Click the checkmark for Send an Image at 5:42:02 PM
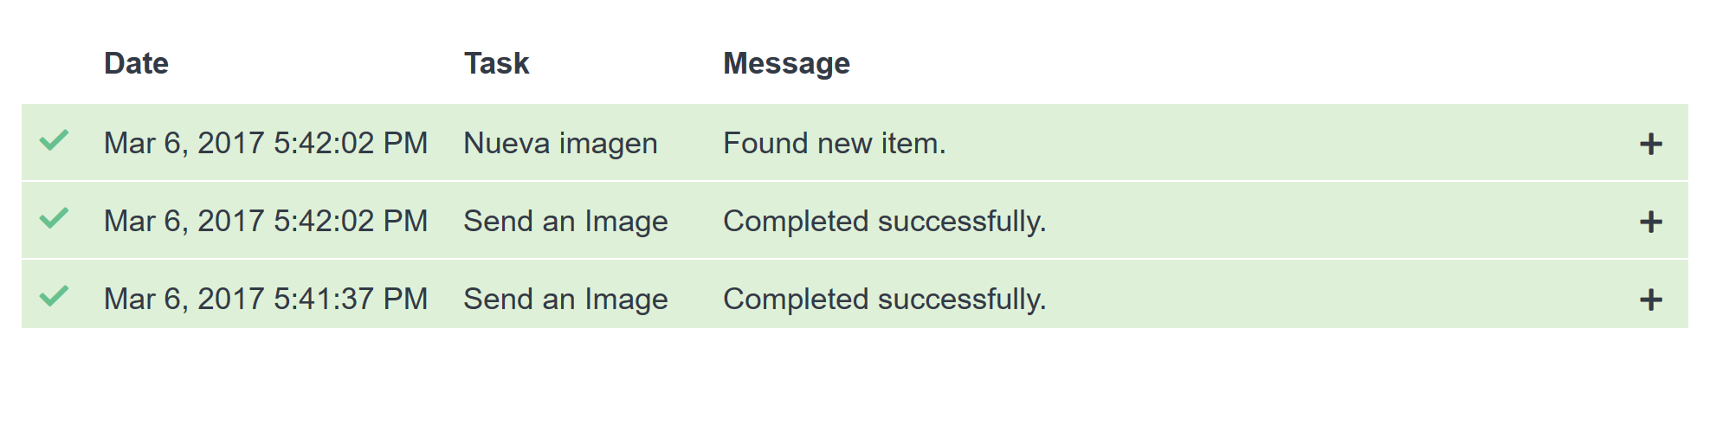 pyautogui.click(x=54, y=218)
